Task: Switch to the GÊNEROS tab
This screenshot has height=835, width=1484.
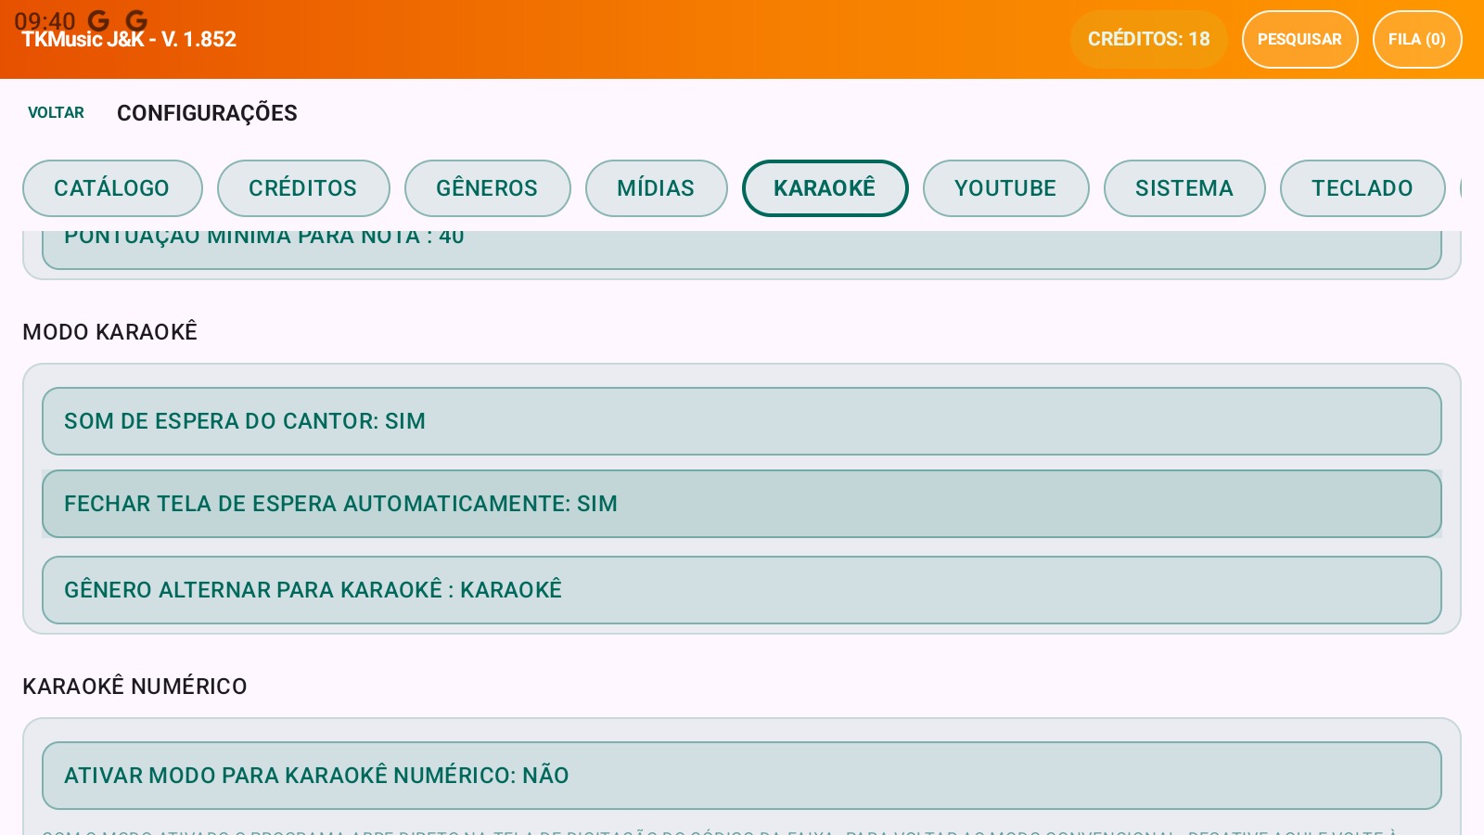Action: [487, 188]
